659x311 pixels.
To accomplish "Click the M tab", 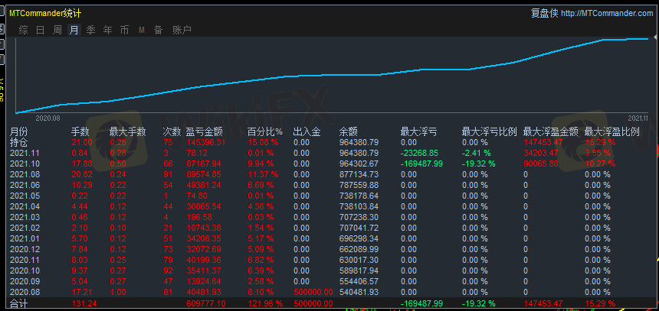I will pos(142,30).
